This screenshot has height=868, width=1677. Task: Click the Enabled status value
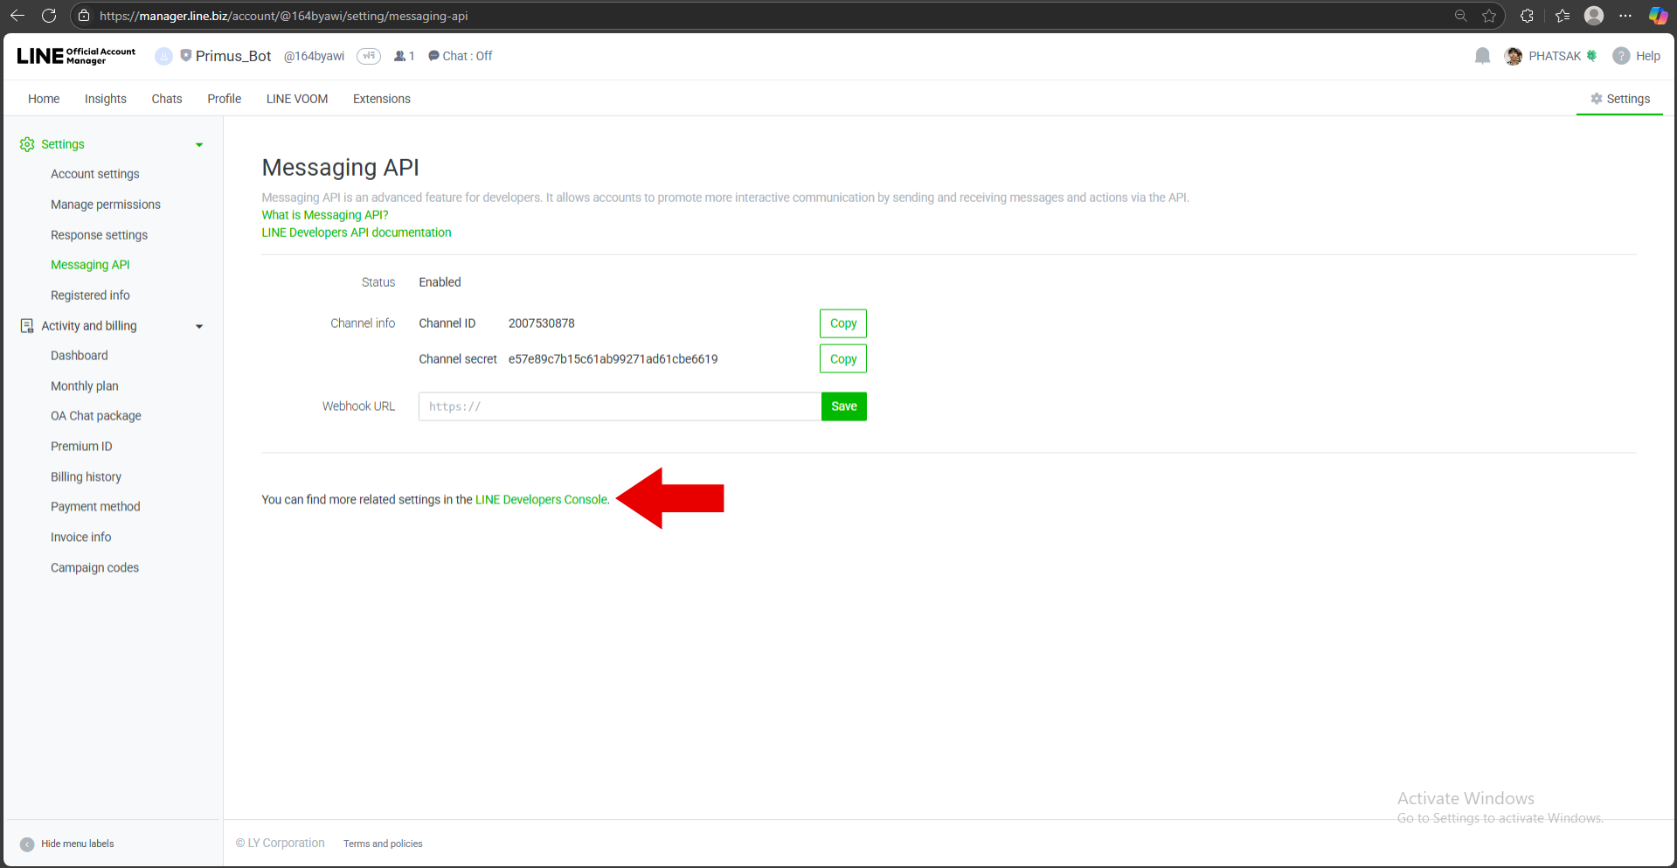(x=440, y=282)
